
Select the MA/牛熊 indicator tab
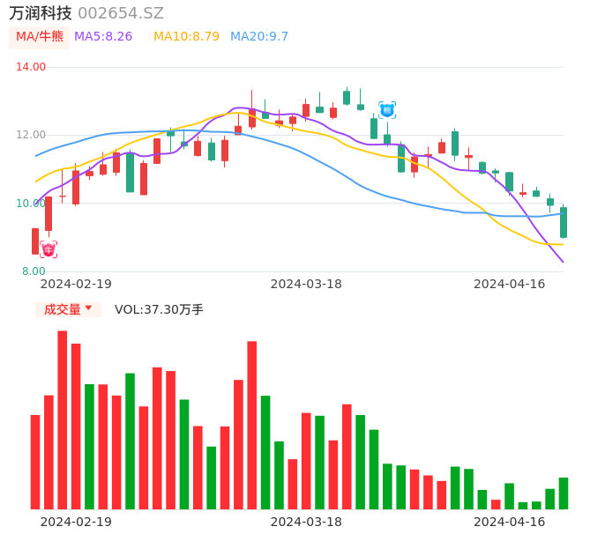40,37
